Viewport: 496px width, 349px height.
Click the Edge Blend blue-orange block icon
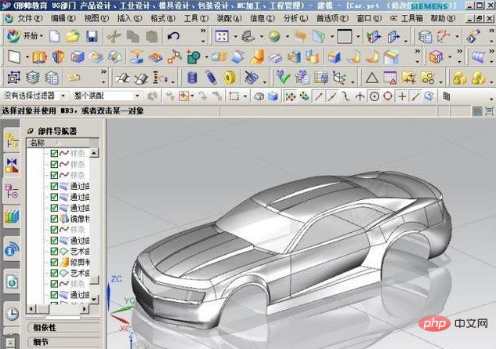coord(335,57)
